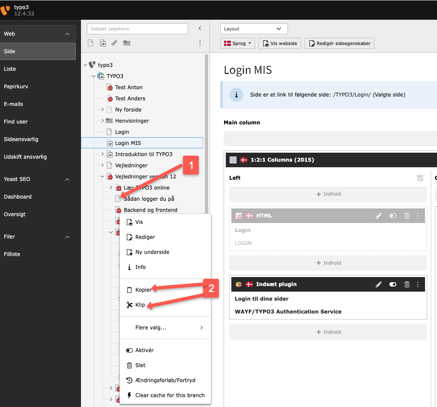The height and width of the screenshot is (407, 437).
Task: Open the Sprog language dropdown
Action: point(238,43)
